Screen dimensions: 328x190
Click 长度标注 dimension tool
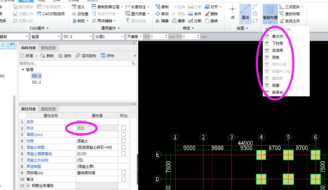[x=137, y=7]
